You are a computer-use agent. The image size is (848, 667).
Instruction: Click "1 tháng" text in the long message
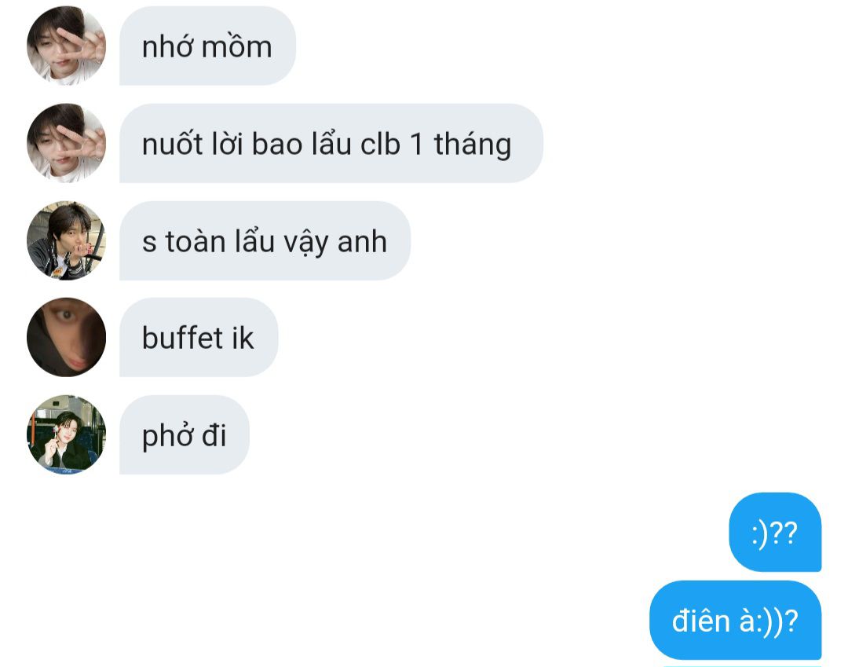(461, 145)
